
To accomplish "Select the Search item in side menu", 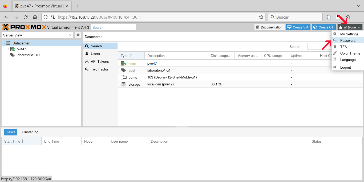I will pyautogui.click(x=100, y=46).
